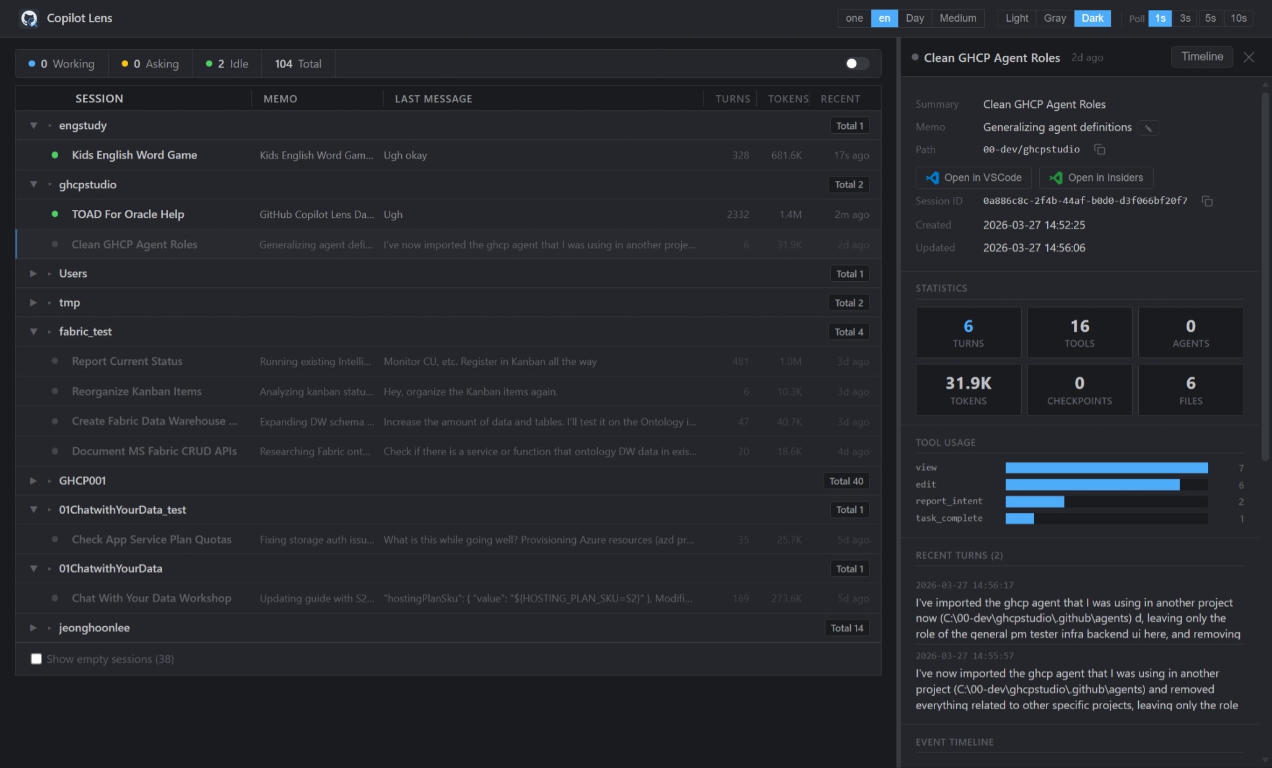Click the edit memo pencil icon
Viewport: 1272px width, 768px height.
tap(1148, 128)
